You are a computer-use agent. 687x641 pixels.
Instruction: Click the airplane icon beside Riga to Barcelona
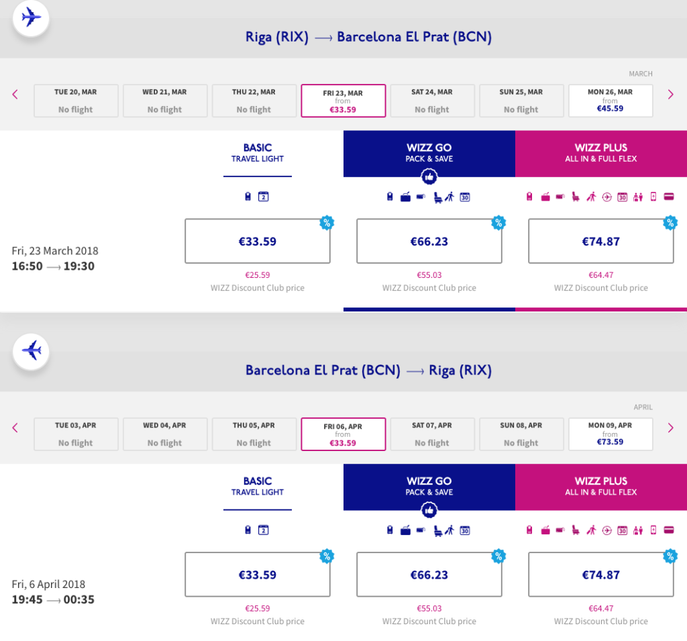31,18
